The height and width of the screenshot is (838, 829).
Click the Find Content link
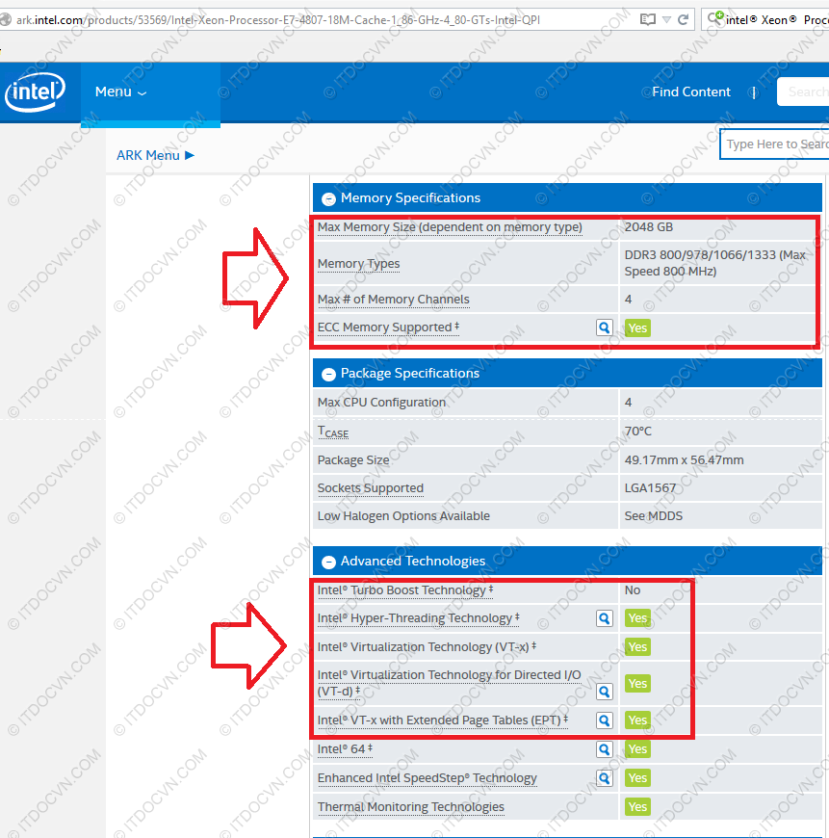(690, 92)
